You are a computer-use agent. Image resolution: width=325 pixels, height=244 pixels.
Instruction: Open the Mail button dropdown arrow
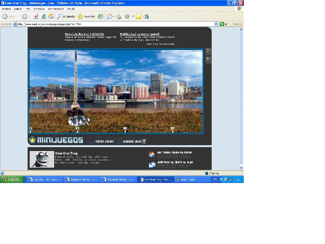113,17
